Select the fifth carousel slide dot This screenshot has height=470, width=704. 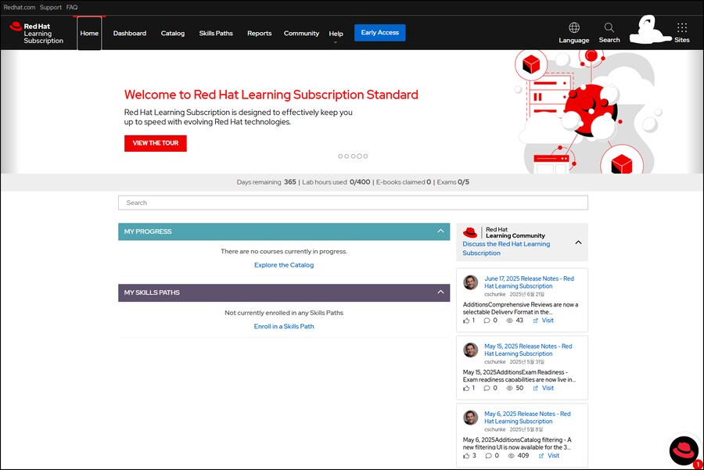coord(365,156)
